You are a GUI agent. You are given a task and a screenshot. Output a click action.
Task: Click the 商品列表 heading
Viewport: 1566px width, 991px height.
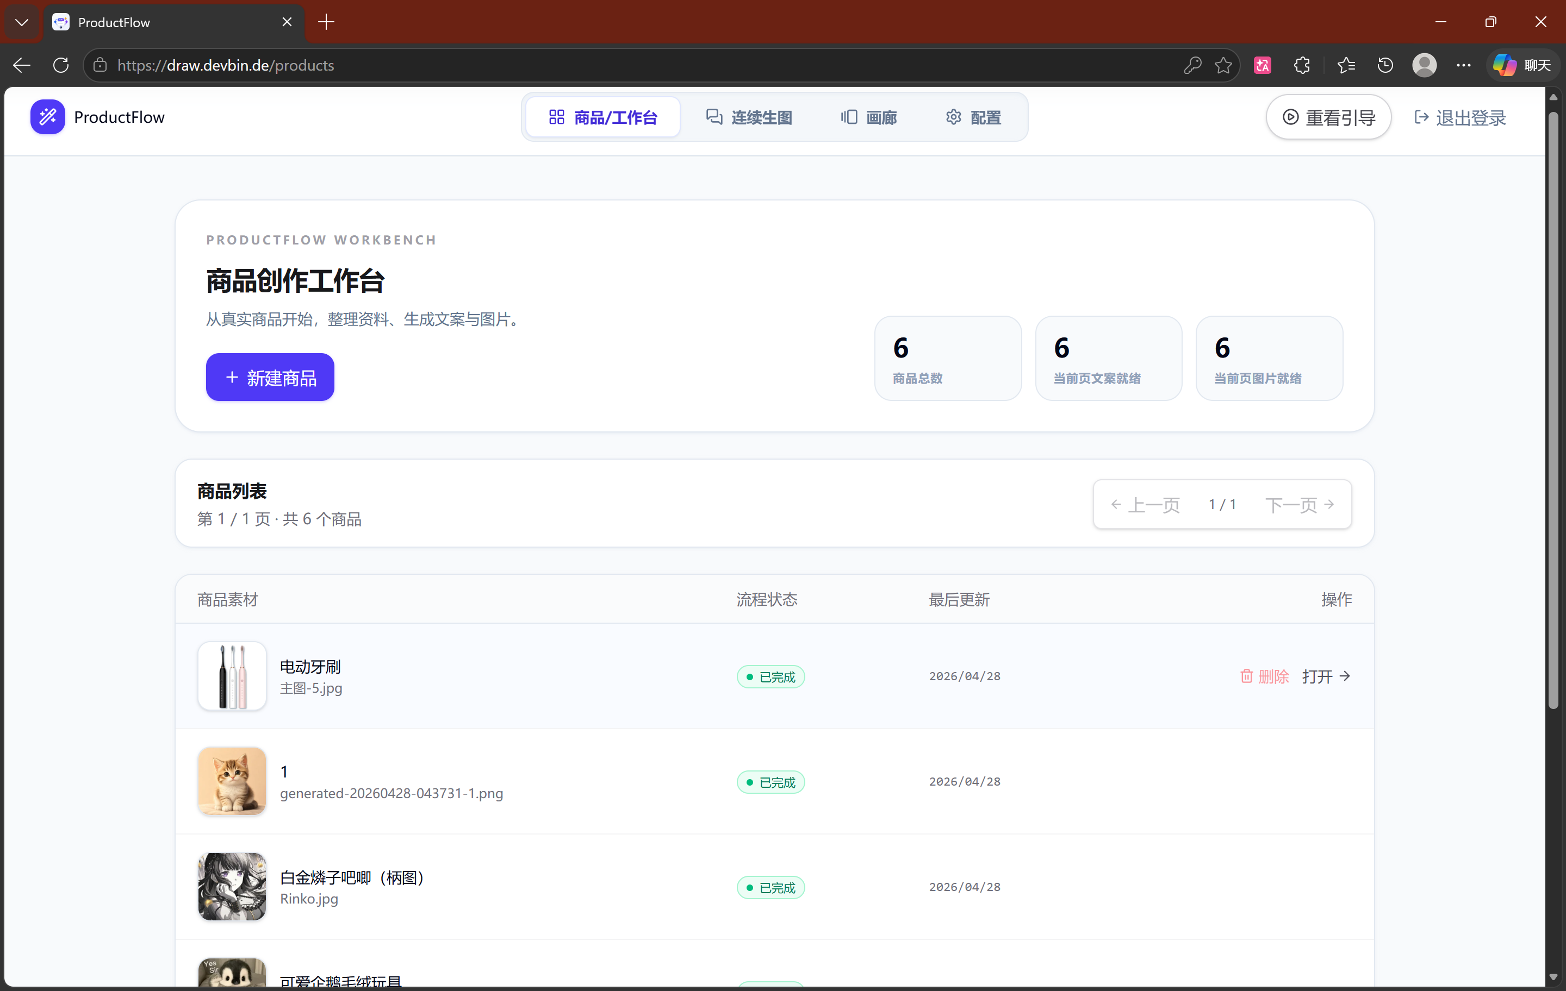pos(232,491)
